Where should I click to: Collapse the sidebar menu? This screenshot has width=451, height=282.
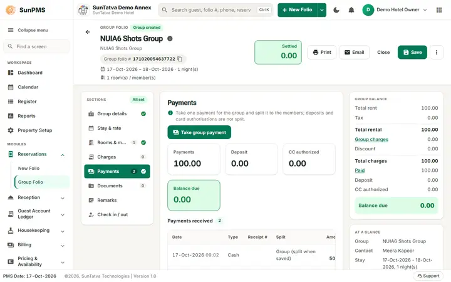[28, 30]
